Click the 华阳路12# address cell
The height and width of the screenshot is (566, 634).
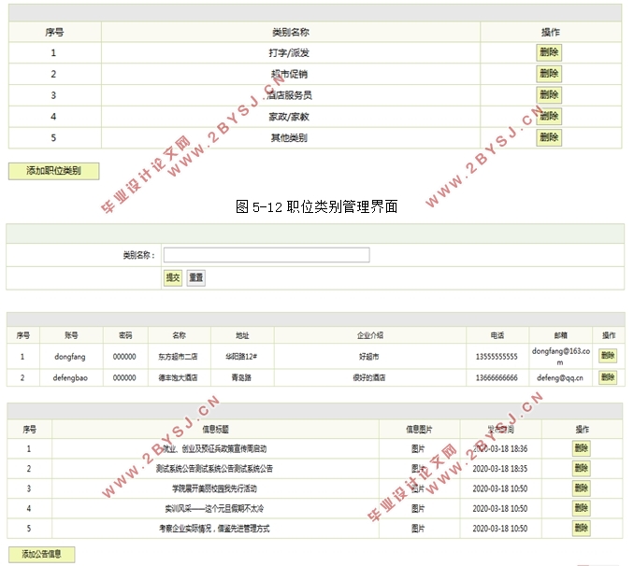click(241, 357)
